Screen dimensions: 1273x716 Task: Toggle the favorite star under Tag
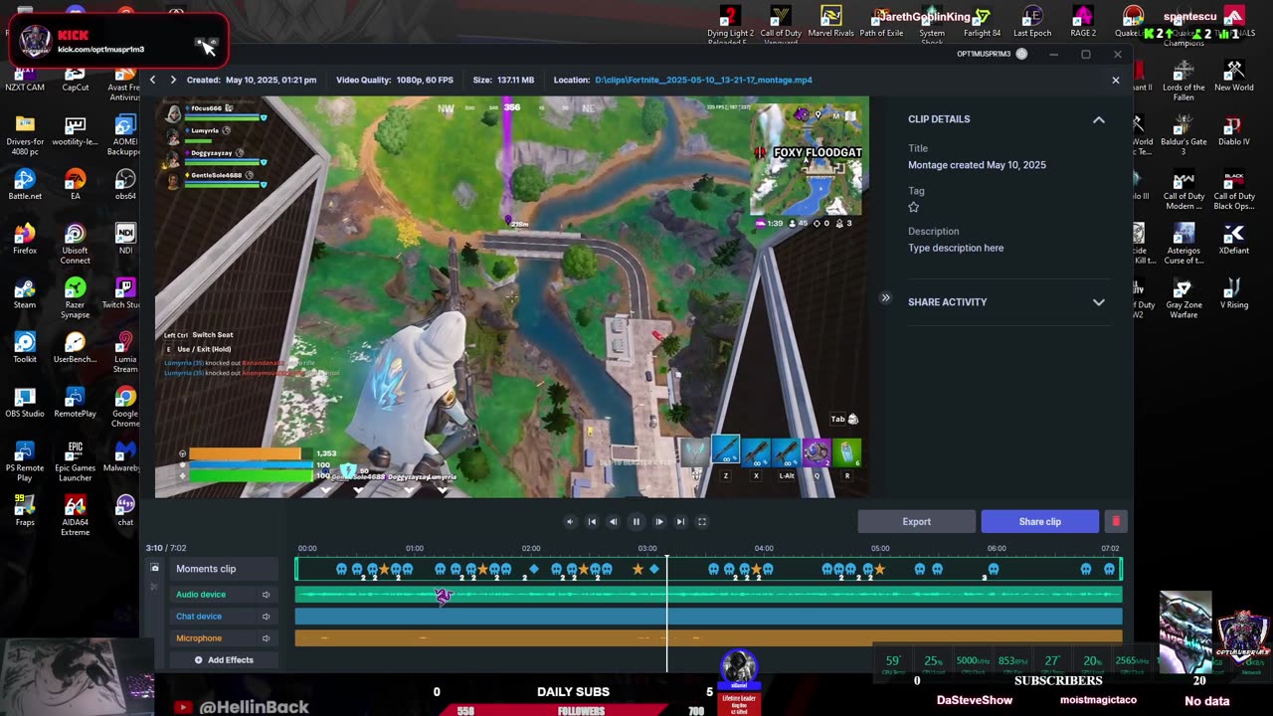[914, 207]
